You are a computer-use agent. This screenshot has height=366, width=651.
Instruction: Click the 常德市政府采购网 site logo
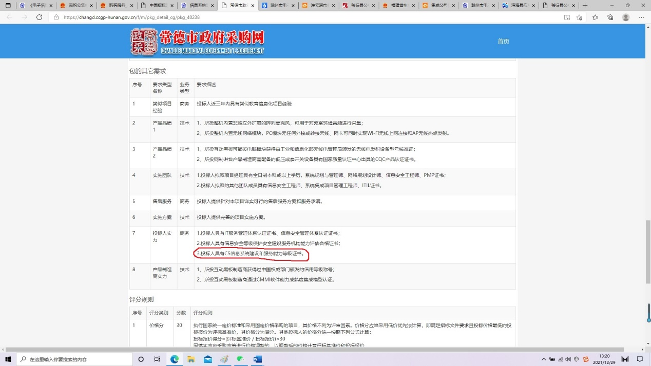tap(197, 42)
